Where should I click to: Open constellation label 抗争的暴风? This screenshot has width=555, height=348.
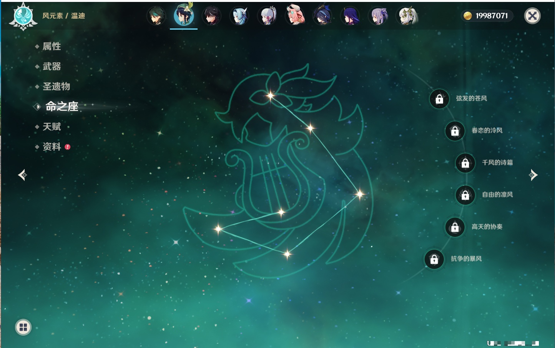click(x=466, y=259)
